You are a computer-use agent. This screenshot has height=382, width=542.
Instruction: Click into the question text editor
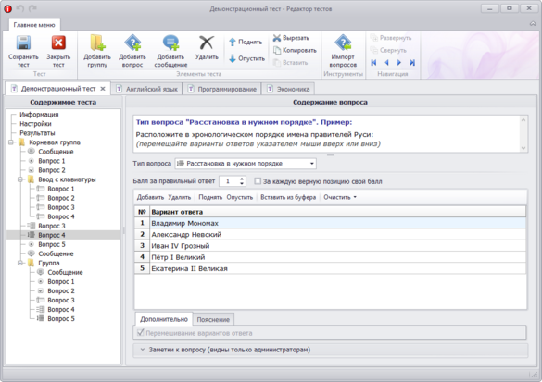click(x=327, y=133)
